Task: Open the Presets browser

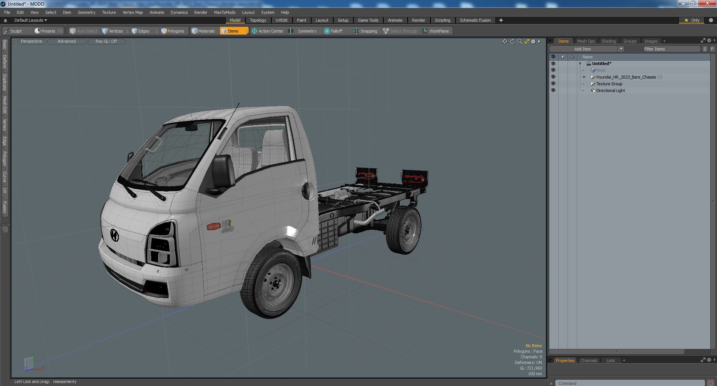Action: [x=49, y=31]
